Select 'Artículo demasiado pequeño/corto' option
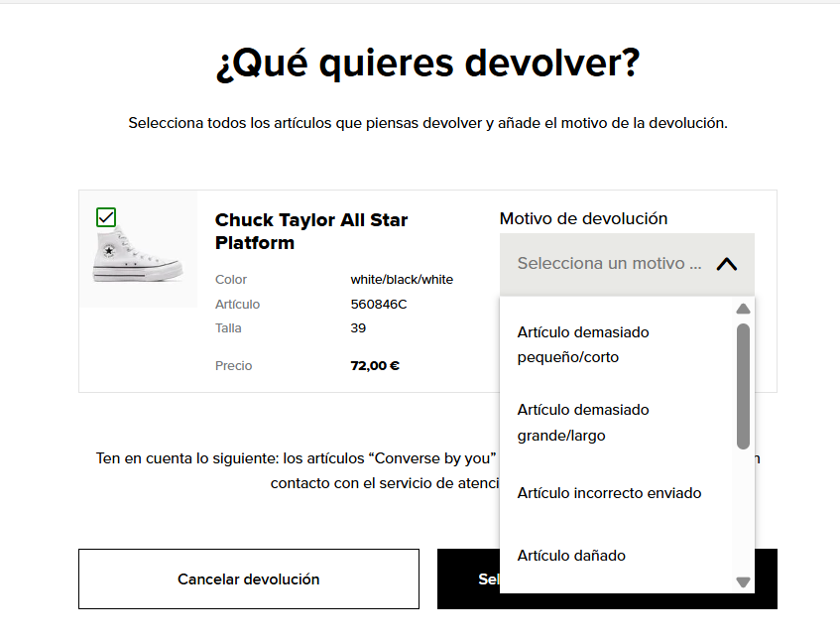840x641 pixels. tap(618, 344)
